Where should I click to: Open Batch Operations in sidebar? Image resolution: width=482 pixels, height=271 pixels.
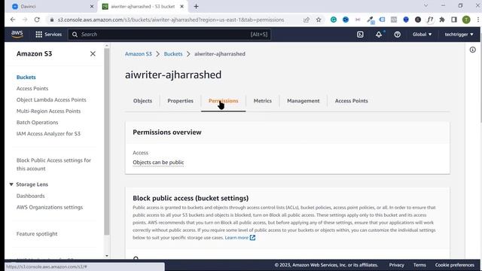click(37, 122)
